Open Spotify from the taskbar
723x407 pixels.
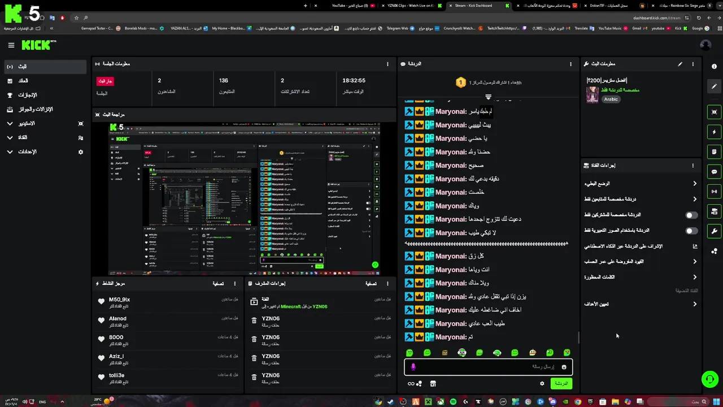(x=453, y=402)
